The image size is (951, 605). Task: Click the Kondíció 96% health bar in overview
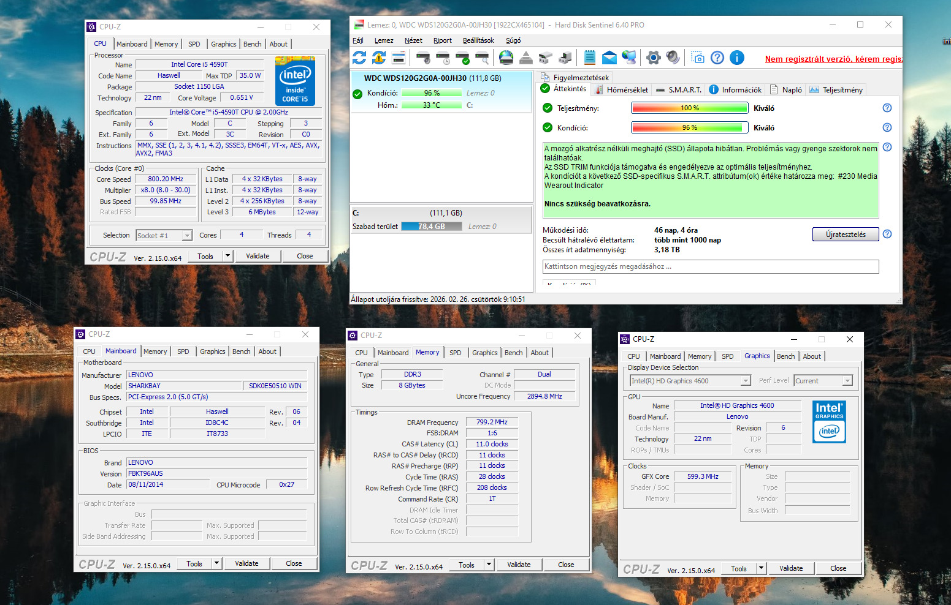pyautogui.click(x=689, y=128)
